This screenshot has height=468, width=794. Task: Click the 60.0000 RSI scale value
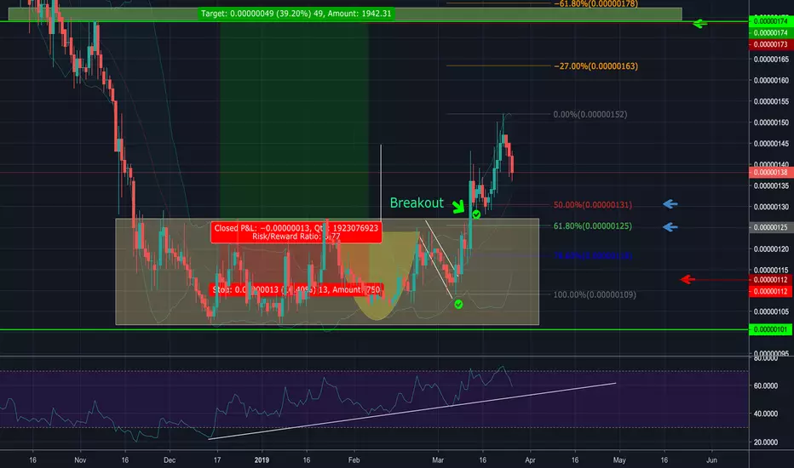click(x=766, y=385)
